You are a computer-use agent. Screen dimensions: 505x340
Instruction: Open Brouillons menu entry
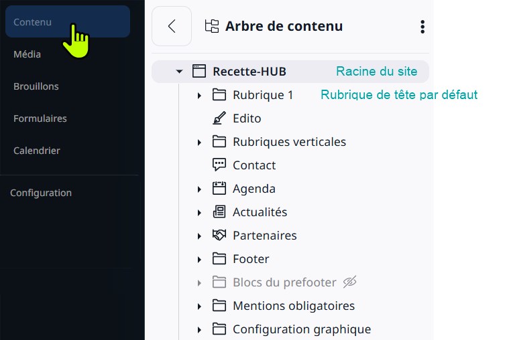click(36, 86)
